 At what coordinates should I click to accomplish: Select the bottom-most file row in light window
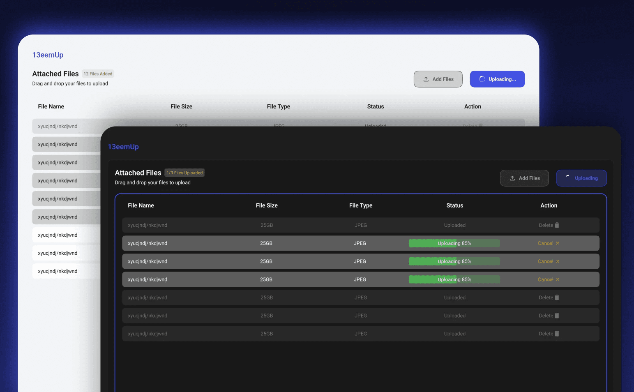67,271
